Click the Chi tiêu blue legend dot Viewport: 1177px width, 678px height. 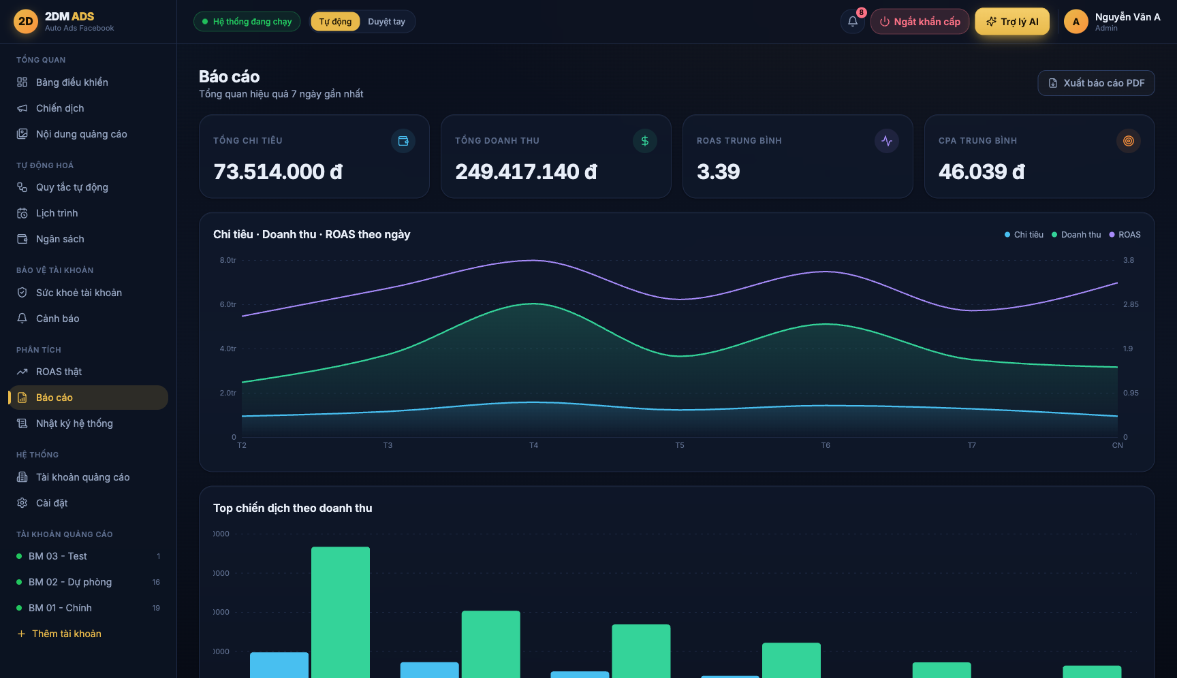click(1007, 235)
